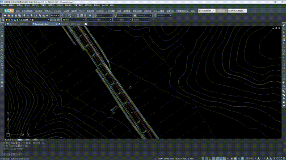This screenshot has height=160, width=286.
Task: Close the Drawing2.dwg tab
Action: pyautogui.click(x=56, y=24)
